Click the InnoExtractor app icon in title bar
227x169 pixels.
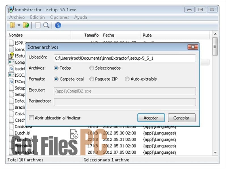10,10
